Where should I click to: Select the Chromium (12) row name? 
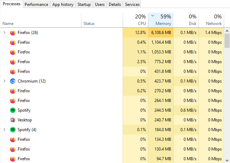click(32, 81)
